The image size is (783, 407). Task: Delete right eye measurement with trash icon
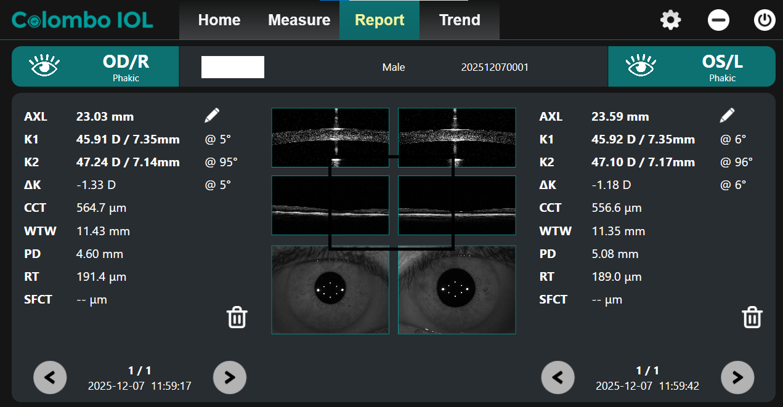(x=237, y=318)
